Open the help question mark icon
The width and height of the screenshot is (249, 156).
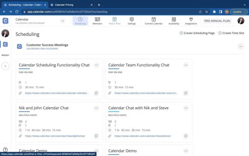coord(5,149)
